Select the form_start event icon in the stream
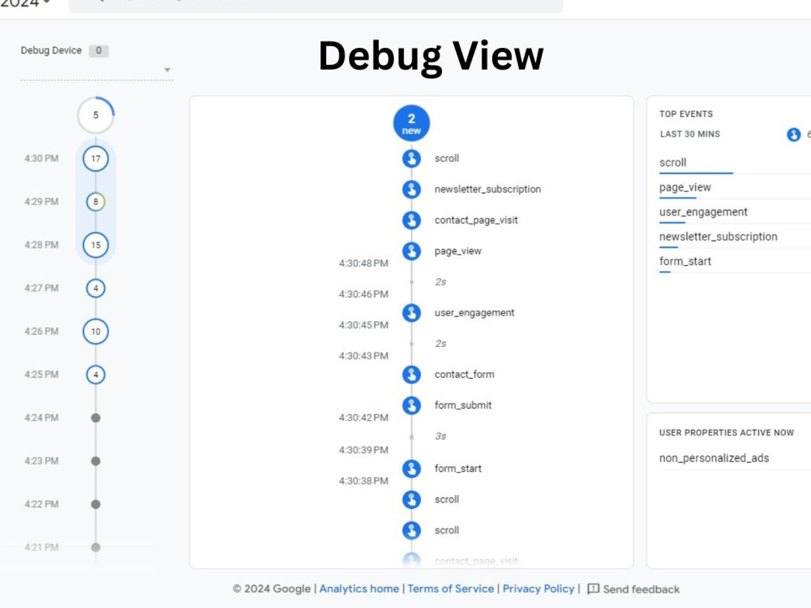The width and height of the screenshot is (811, 608). coord(412,469)
